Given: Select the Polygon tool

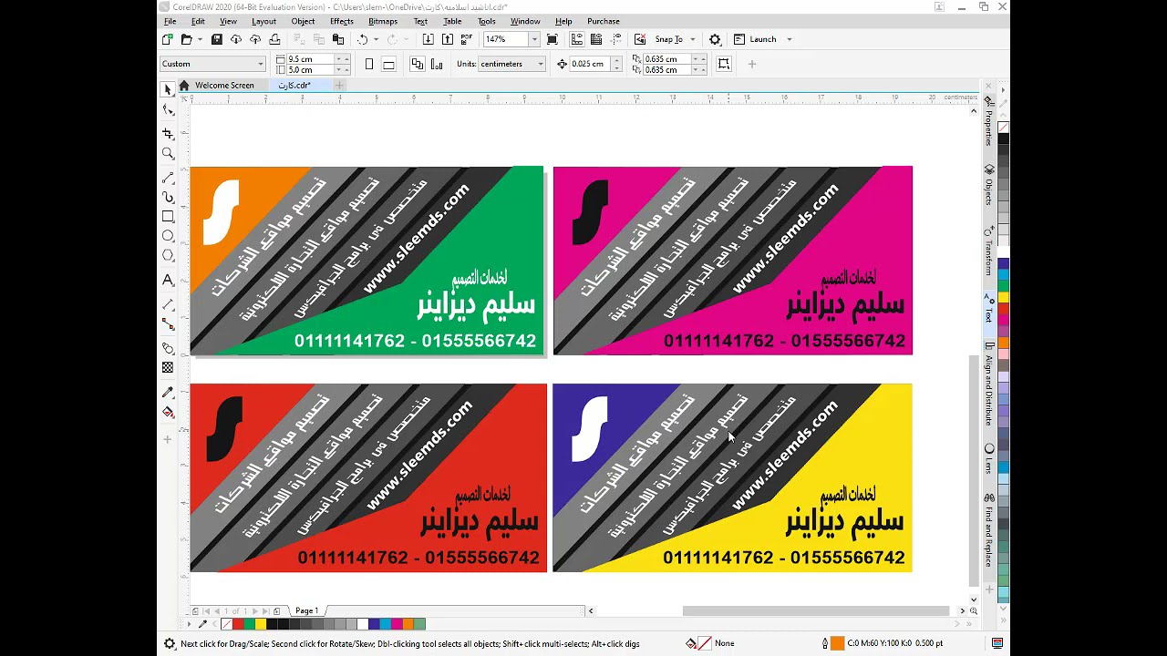Looking at the screenshot, I should click(x=168, y=256).
